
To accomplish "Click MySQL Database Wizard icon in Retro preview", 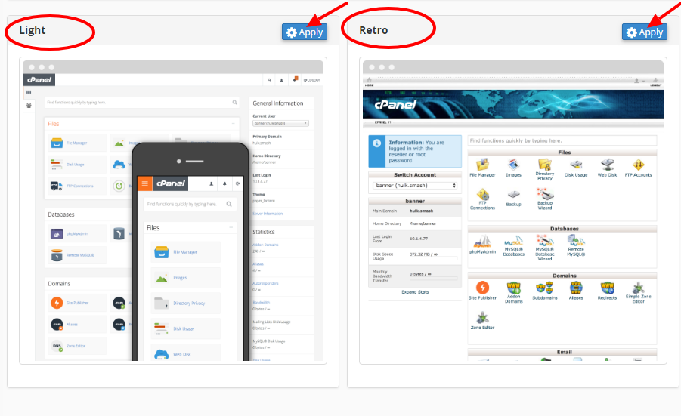I will pos(545,241).
